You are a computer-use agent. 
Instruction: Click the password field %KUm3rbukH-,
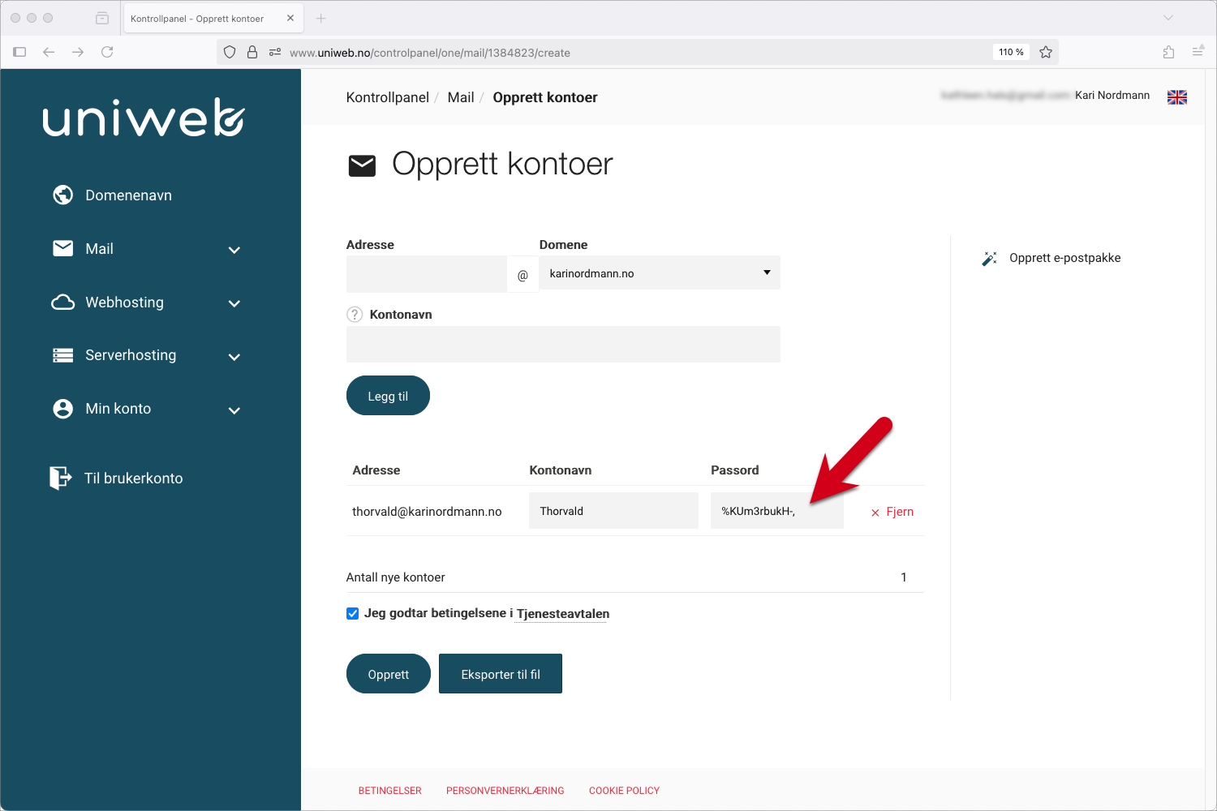[777, 511]
